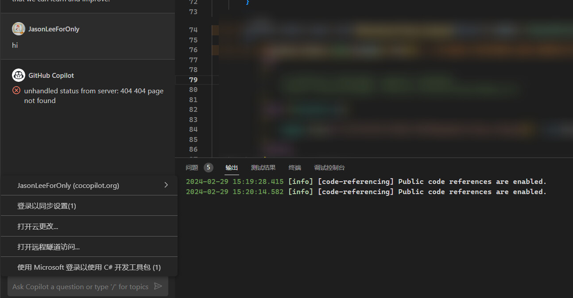The height and width of the screenshot is (298, 573).
Task: Click the GitHub Copilot avatar icon
Action: [18, 75]
